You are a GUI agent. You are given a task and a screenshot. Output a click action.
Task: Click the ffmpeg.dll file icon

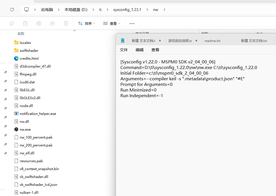[x=16, y=74]
